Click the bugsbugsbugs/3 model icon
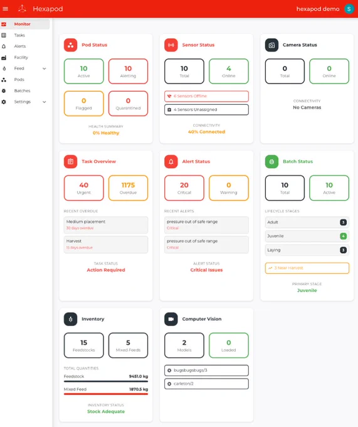 coord(169,370)
